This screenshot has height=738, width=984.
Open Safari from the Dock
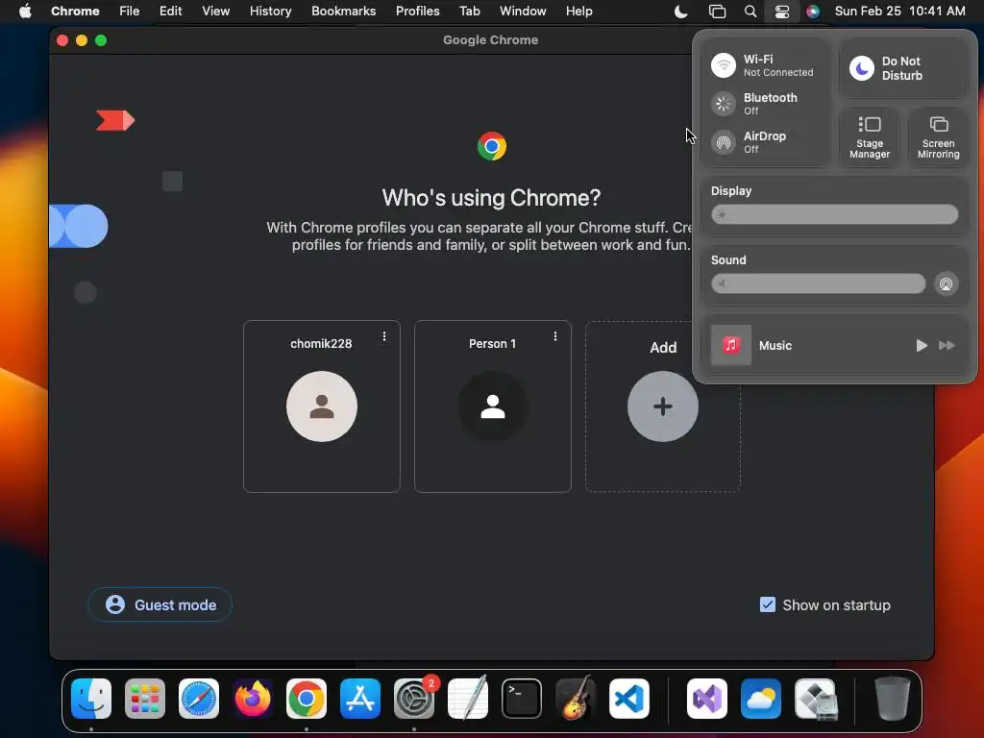tap(199, 699)
